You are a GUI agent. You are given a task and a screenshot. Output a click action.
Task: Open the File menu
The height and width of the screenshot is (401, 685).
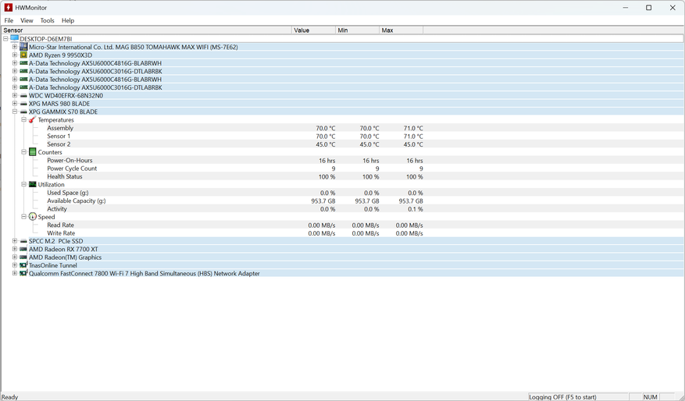pyautogui.click(x=9, y=20)
